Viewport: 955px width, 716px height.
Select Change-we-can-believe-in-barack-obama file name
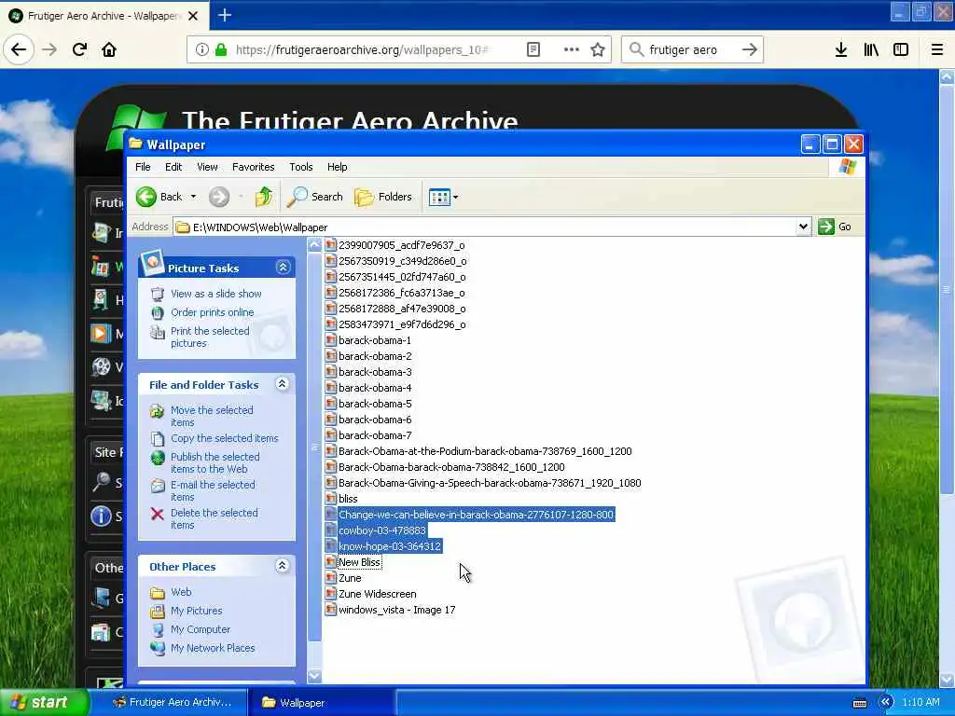coord(476,515)
